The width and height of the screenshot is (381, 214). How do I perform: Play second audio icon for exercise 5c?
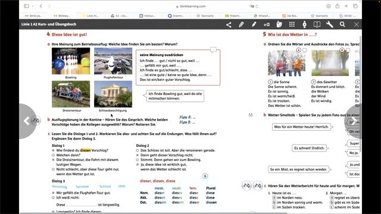pos(258,186)
